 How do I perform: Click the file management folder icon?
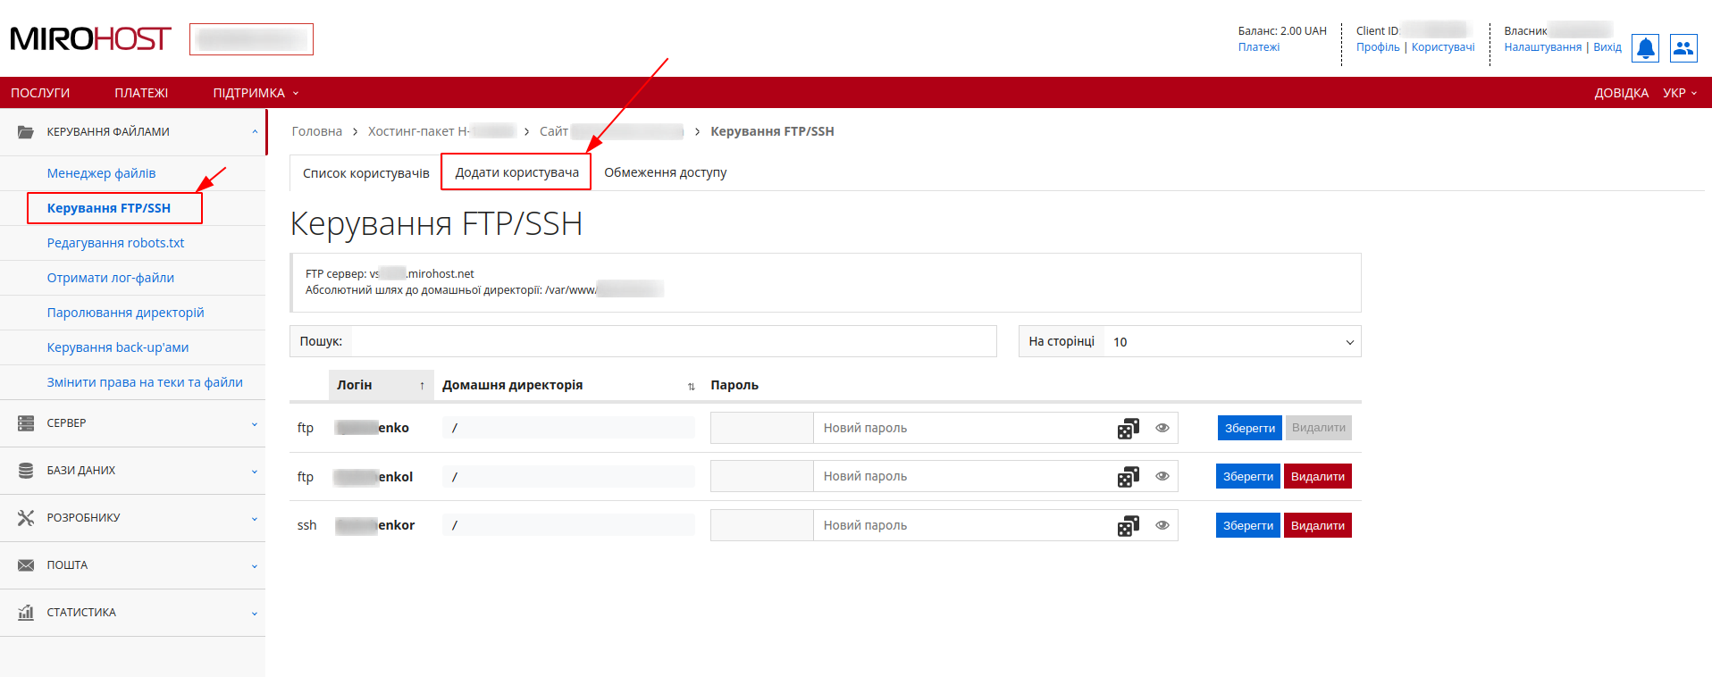pyautogui.click(x=26, y=131)
